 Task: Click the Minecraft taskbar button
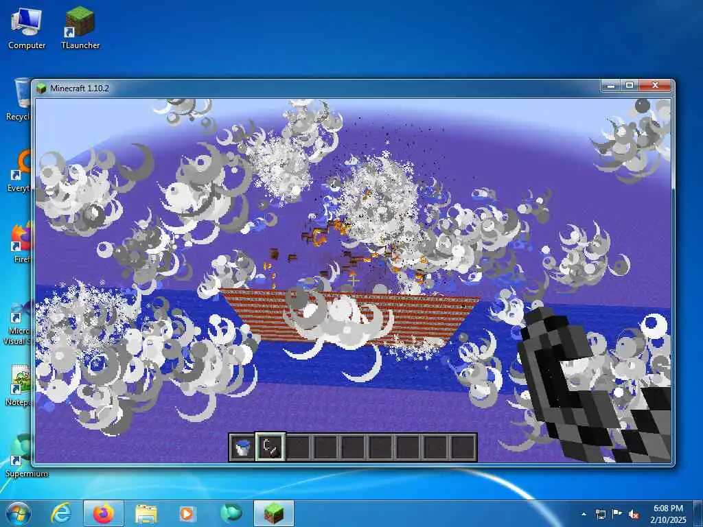click(x=274, y=513)
